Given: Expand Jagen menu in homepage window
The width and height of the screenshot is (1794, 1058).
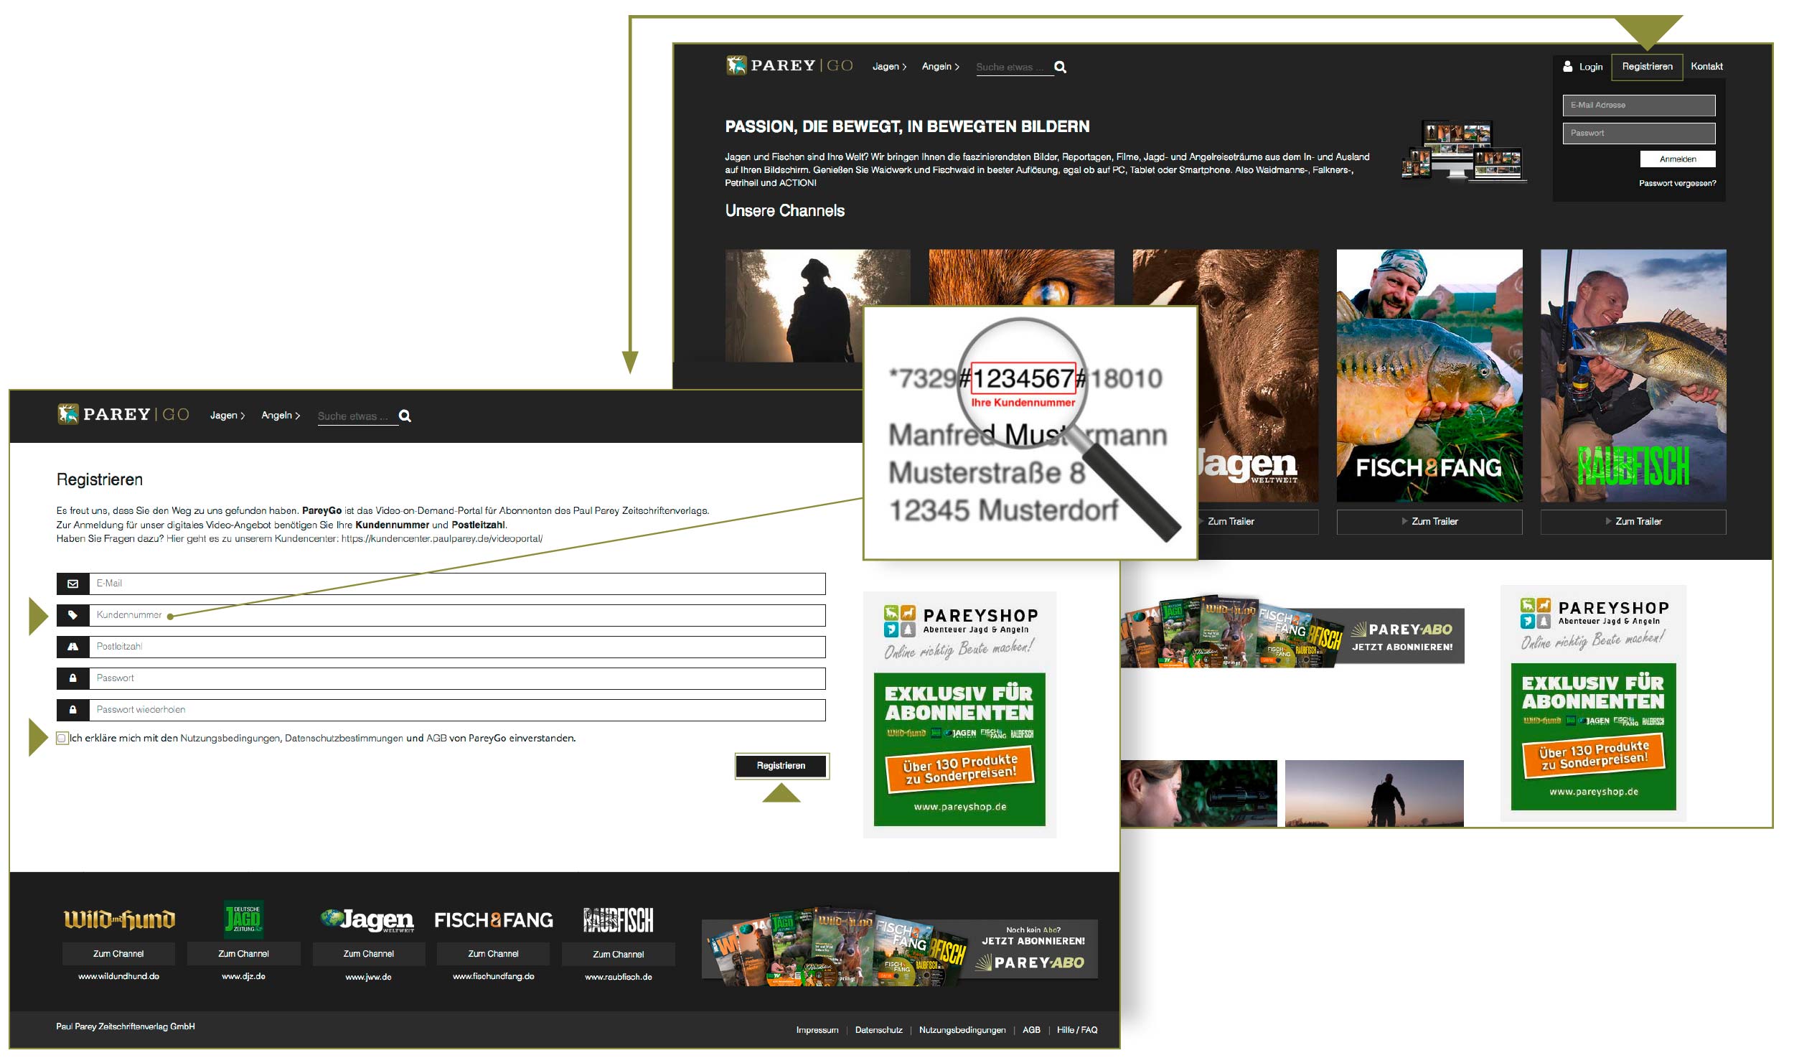Looking at the screenshot, I should tap(889, 67).
